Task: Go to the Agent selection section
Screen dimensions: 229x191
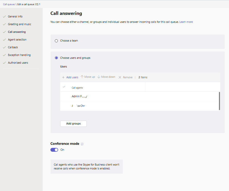Action: (x=17, y=40)
